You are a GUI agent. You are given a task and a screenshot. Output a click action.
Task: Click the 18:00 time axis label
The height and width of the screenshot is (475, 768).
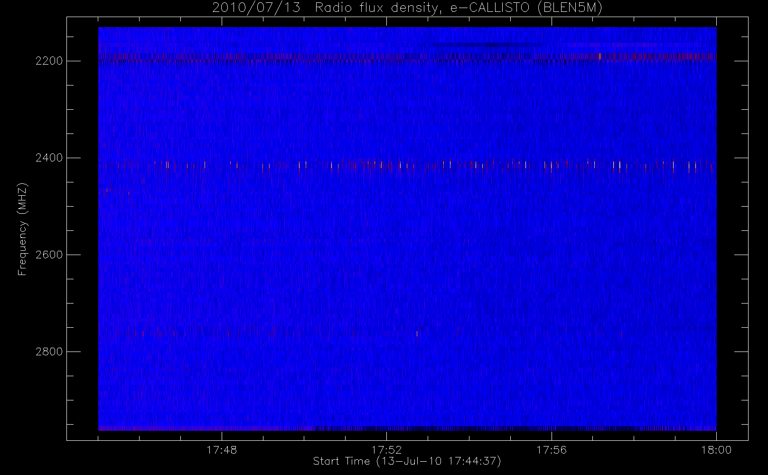click(x=716, y=450)
